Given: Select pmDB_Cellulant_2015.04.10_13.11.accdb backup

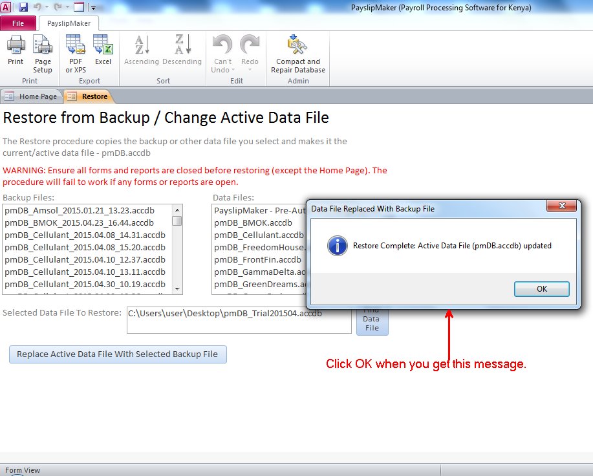Looking at the screenshot, I should point(85,272).
